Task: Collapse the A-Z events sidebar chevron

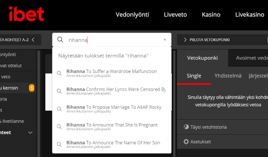Action: pos(33,40)
